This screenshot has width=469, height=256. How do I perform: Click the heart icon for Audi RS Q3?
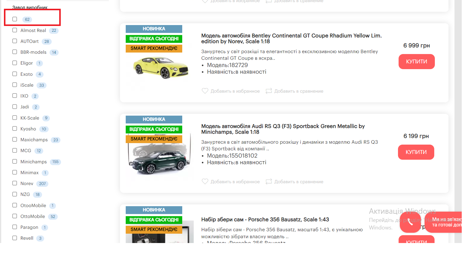click(205, 181)
